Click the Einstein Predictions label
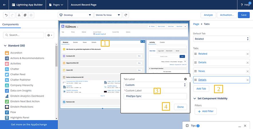 22,107
